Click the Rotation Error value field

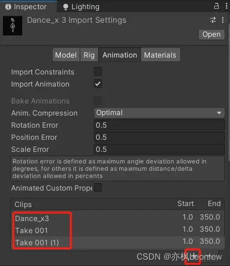click(159, 125)
